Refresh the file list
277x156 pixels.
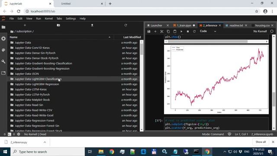point(126,25)
